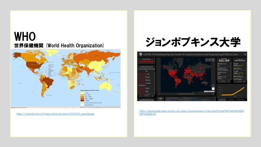Click the yellow 1 - 100 legend swatch
The height and width of the screenshot is (147, 261).
(x=82, y=93)
